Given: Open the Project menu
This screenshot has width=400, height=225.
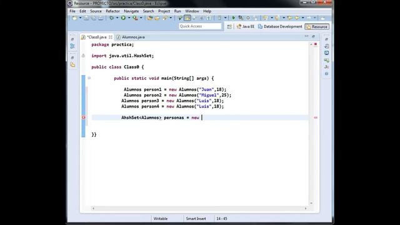Looking at the screenshot, I should pos(164,11).
